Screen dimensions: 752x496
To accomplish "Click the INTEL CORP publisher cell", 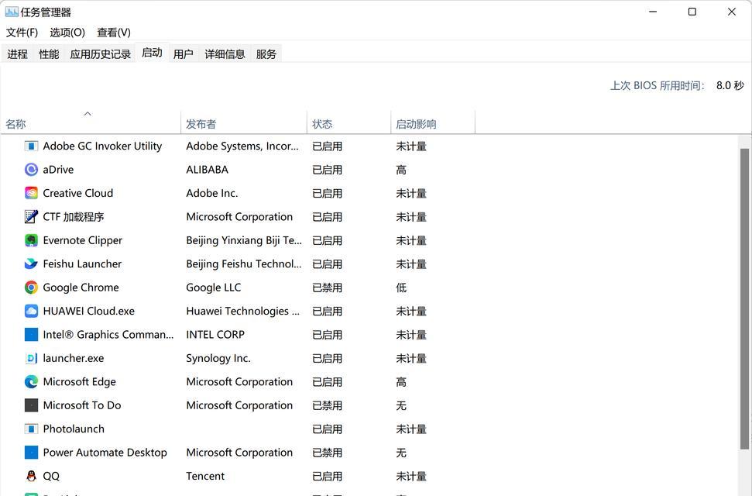I will pyautogui.click(x=215, y=334).
